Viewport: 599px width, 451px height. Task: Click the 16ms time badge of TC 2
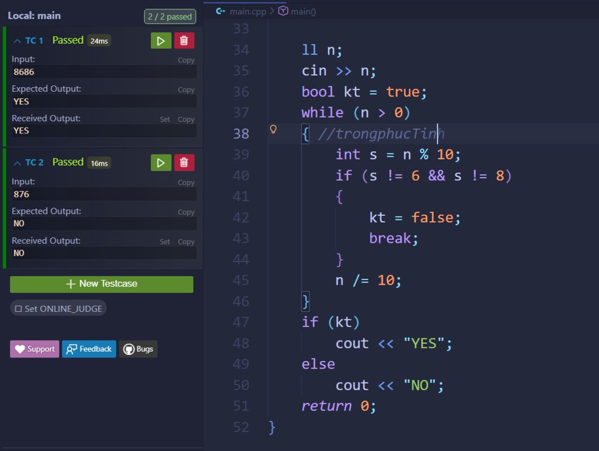[99, 163]
